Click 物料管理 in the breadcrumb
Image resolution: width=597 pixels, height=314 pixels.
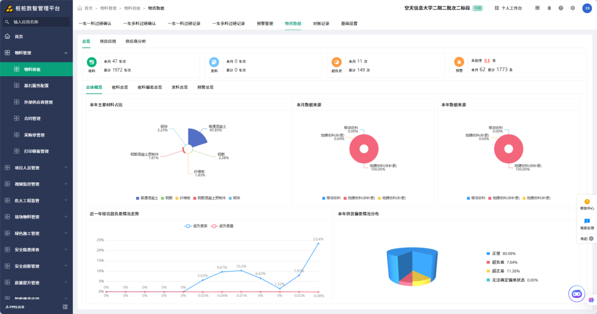pyautogui.click(x=108, y=8)
